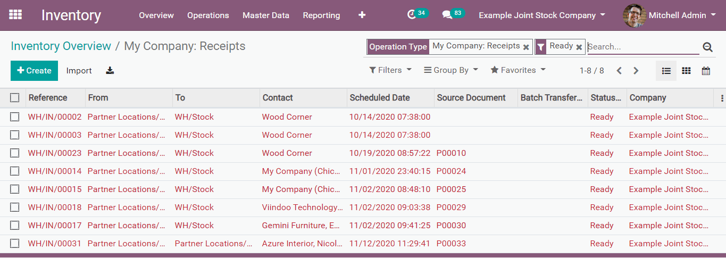Click the search magnifier icon

click(x=707, y=47)
